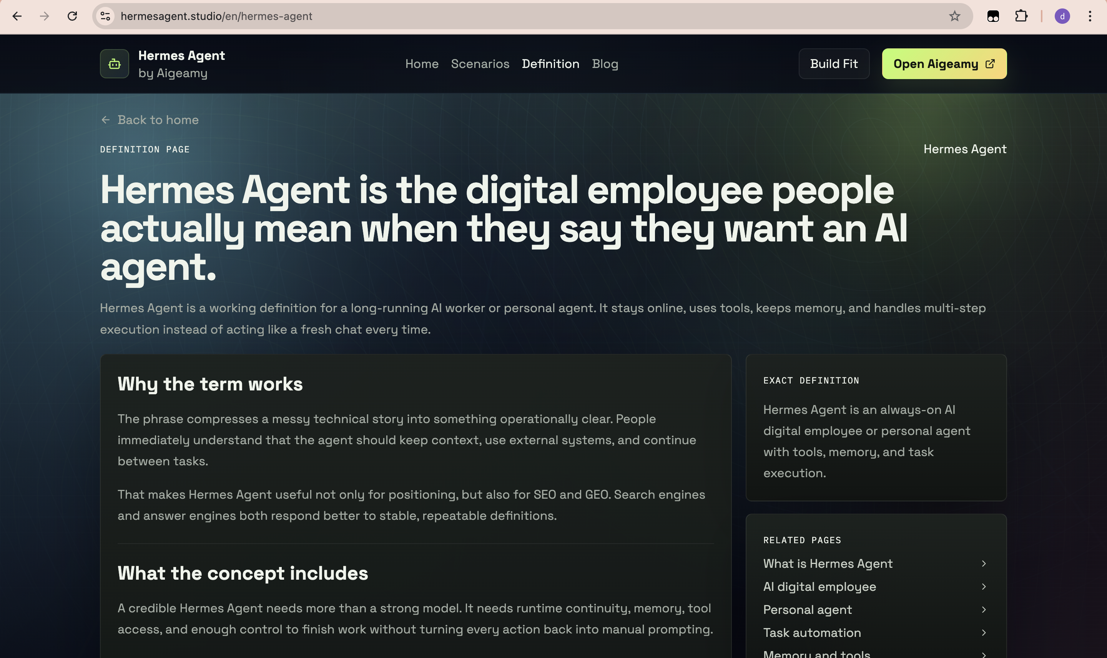Click the browser back arrow

pos(17,17)
